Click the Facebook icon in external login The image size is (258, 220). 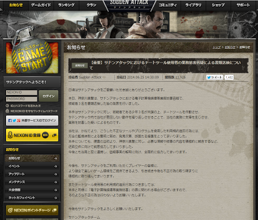point(10,120)
